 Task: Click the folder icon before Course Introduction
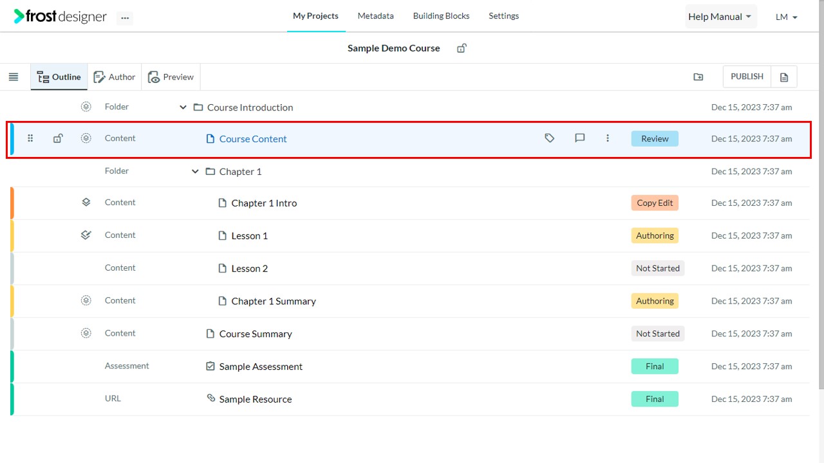(x=198, y=107)
